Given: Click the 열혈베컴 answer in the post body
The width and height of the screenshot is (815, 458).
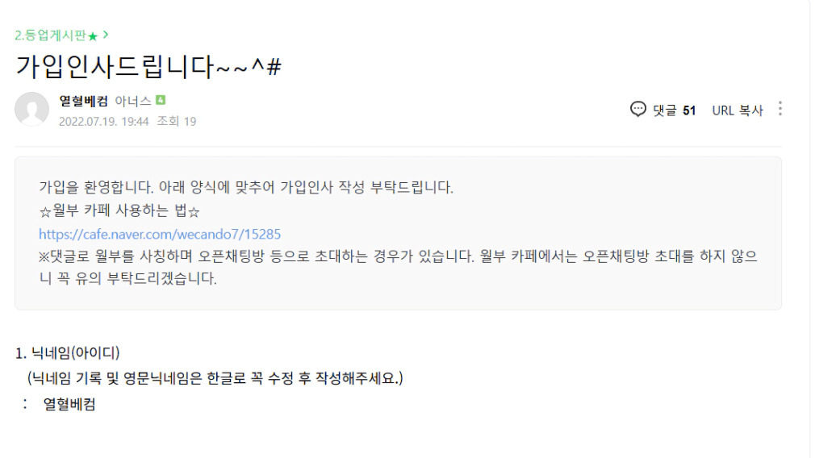Looking at the screenshot, I should (x=69, y=405).
